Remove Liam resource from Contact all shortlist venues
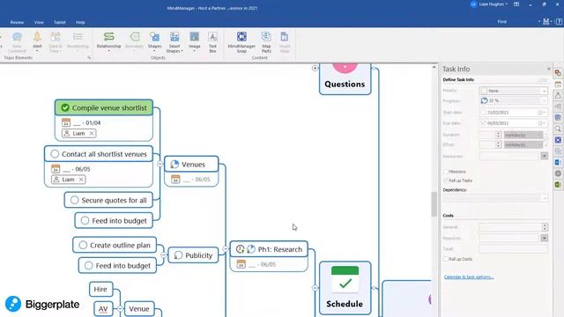 [x=81, y=180]
